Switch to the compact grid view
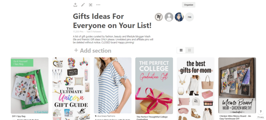This screenshot has height=120, width=266. point(189,50)
